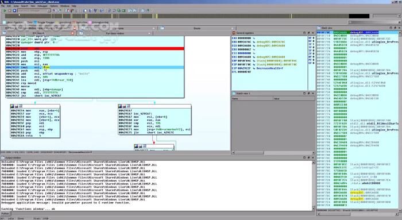This screenshot has width=402, height=220.
Task: Close the Output window panel
Action: pos(313,157)
